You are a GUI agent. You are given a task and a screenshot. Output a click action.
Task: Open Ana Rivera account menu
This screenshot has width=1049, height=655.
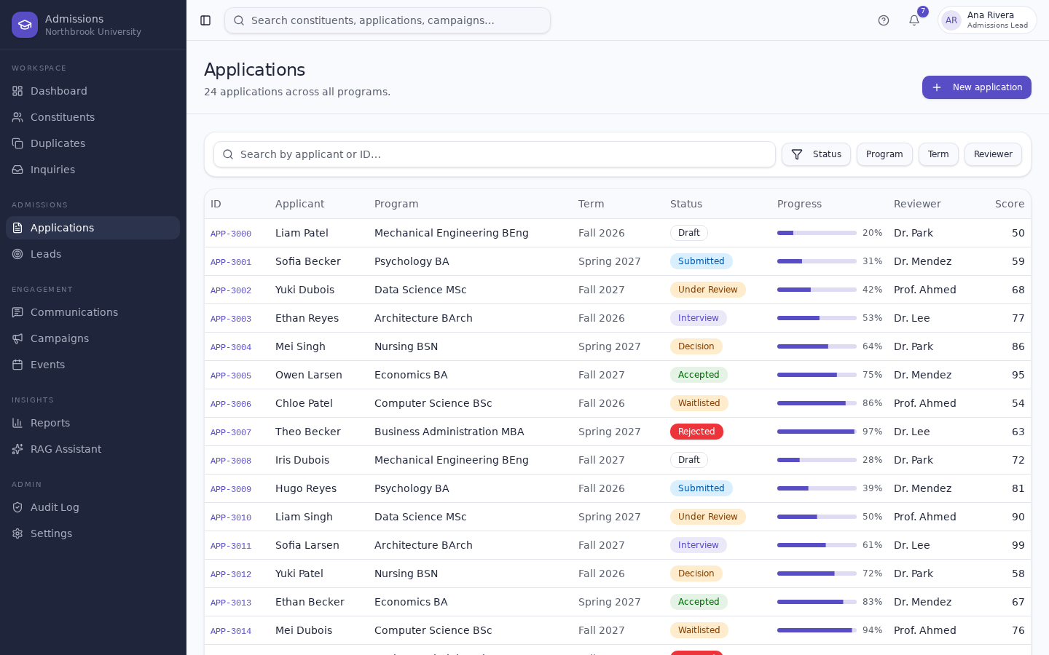pyautogui.click(x=987, y=20)
